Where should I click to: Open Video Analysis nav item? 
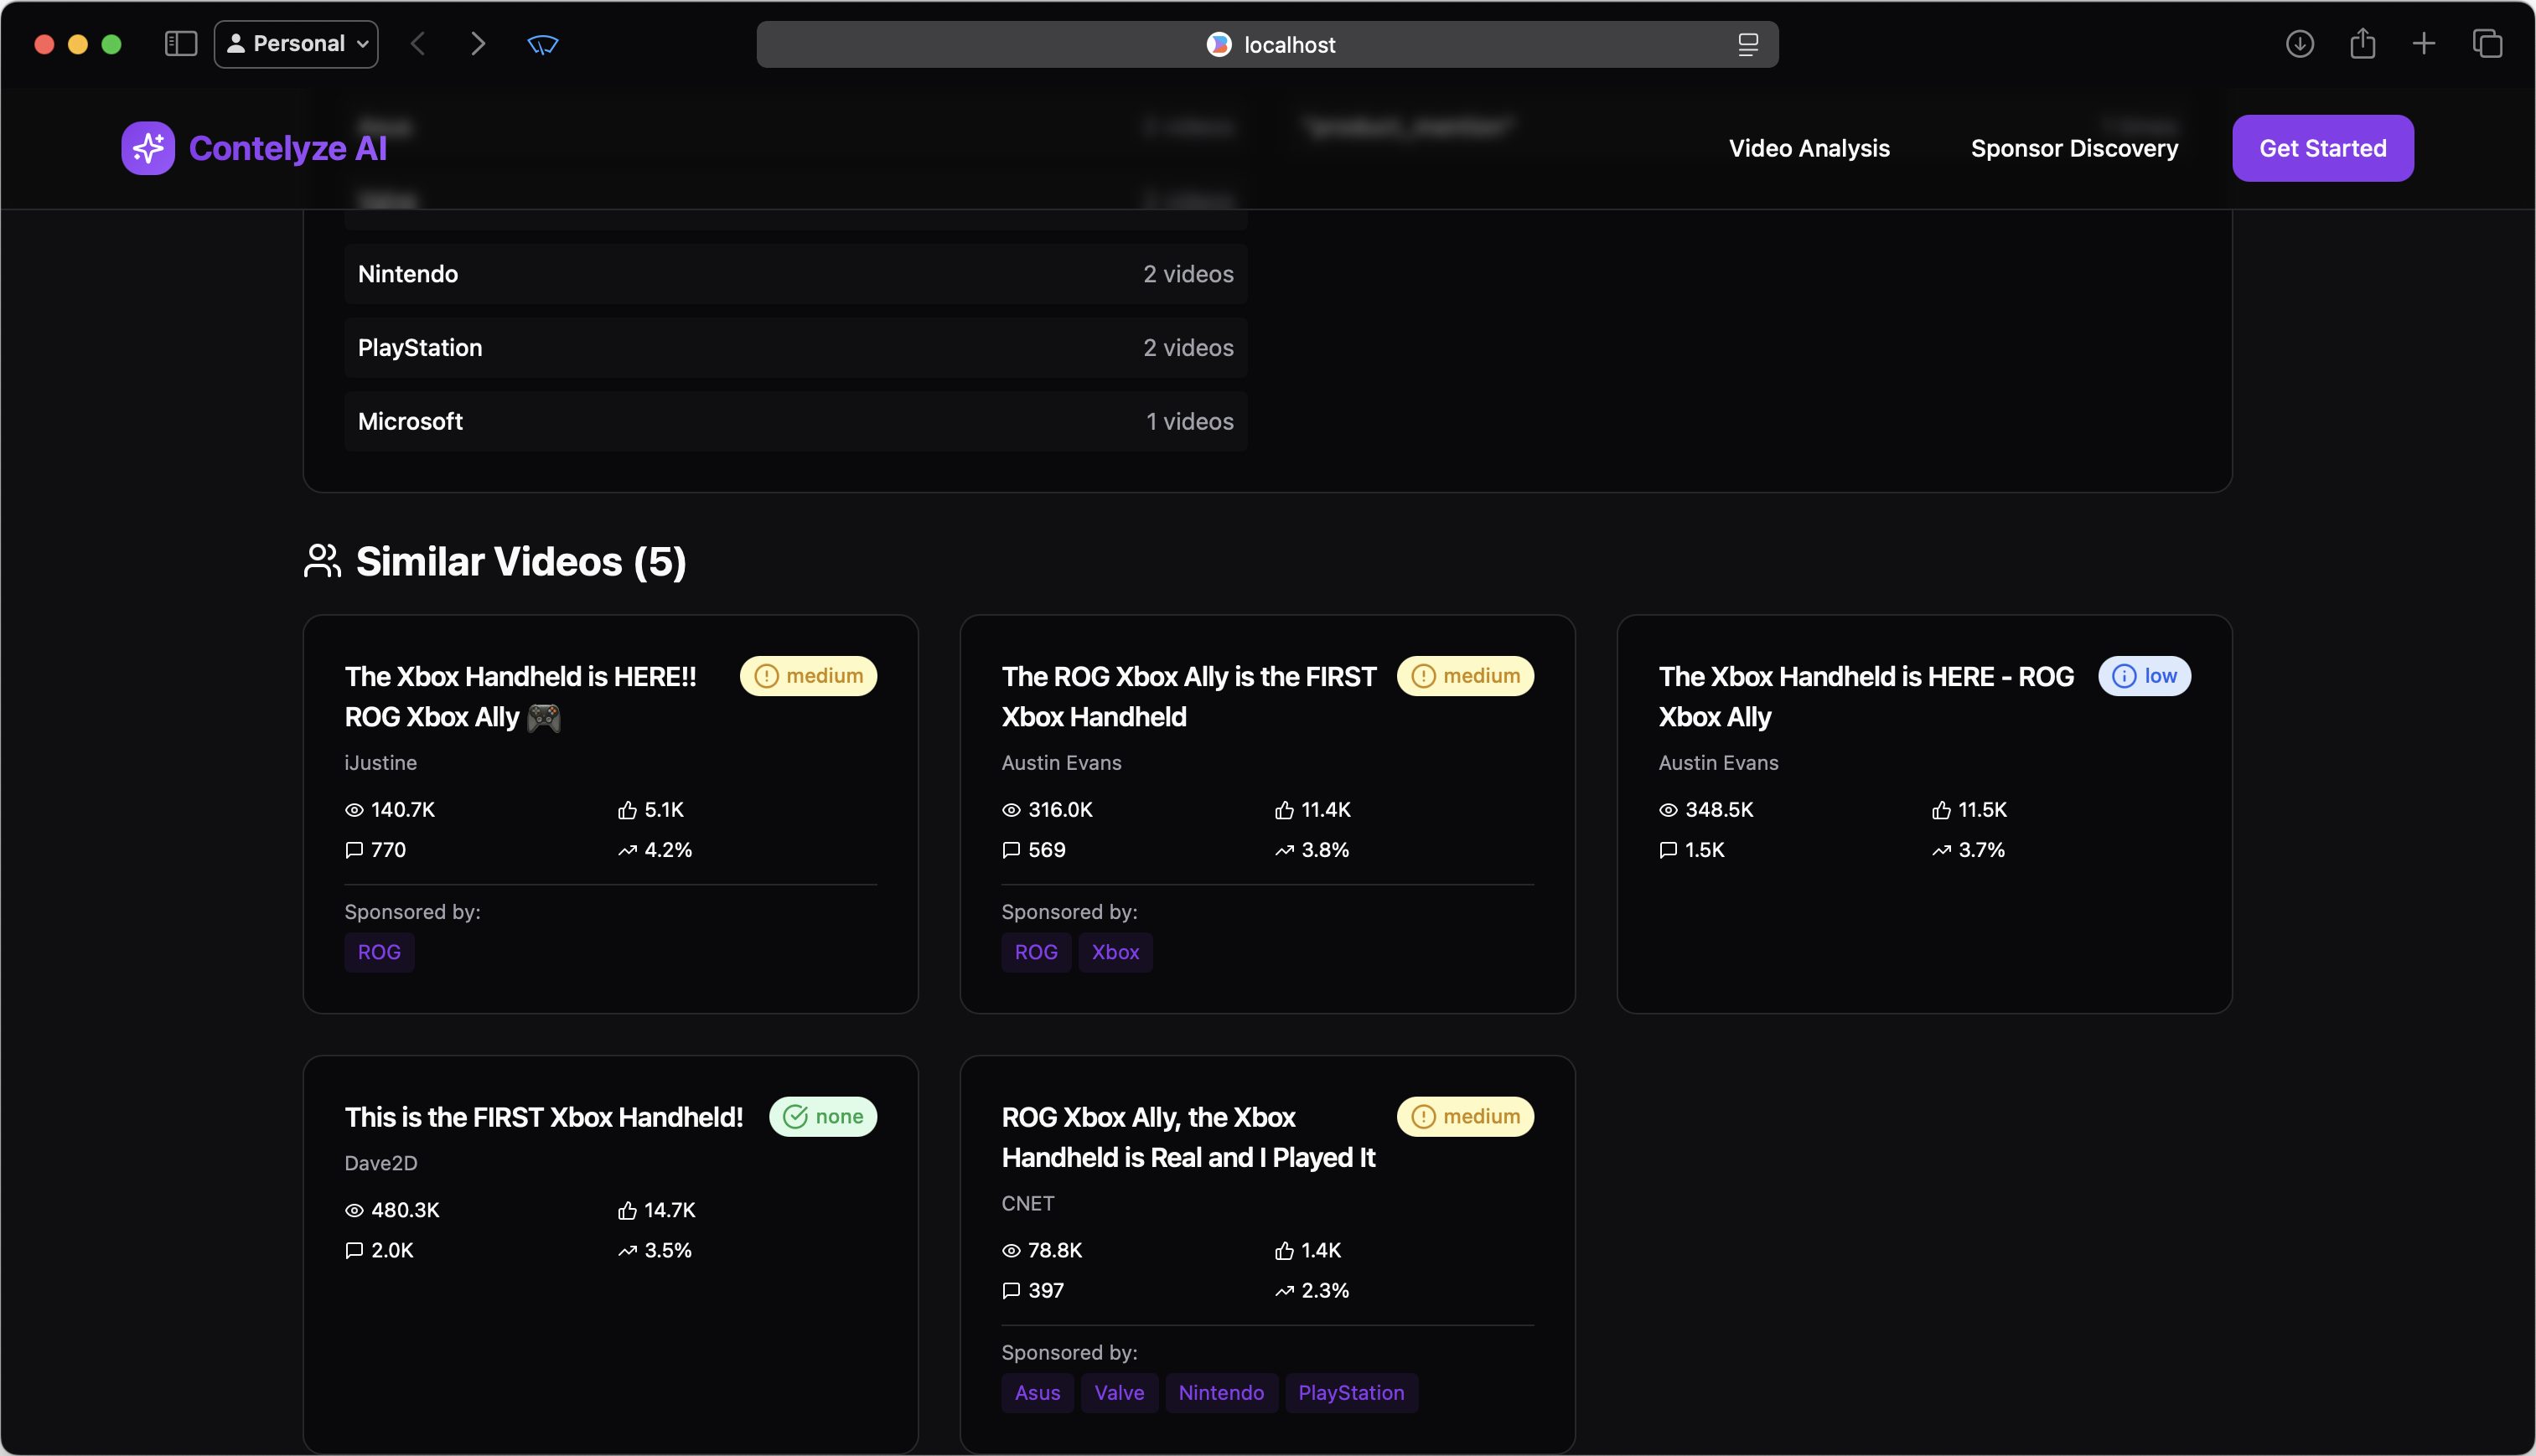pyautogui.click(x=1809, y=148)
